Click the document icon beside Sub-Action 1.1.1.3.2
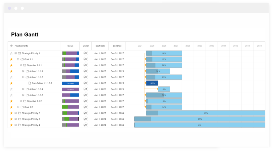Image resolution: width=273 pixels, height=154 pixels. pos(30,83)
